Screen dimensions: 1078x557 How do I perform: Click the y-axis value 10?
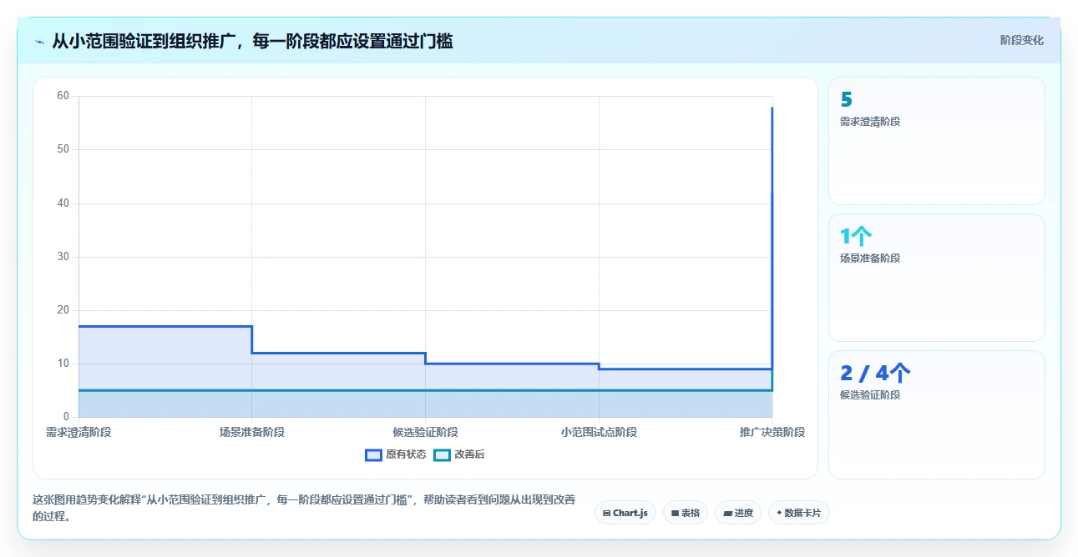click(63, 364)
